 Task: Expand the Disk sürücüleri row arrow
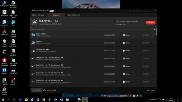coord(154,50)
